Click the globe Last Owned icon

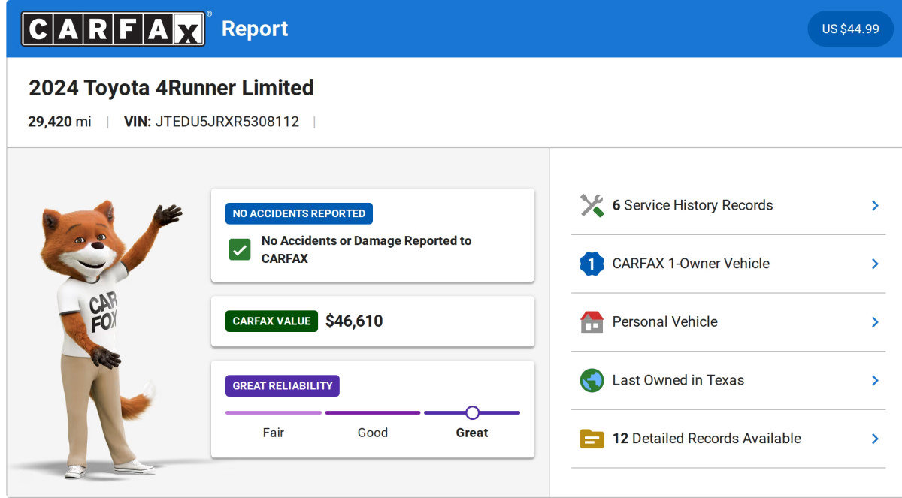click(592, 380)
